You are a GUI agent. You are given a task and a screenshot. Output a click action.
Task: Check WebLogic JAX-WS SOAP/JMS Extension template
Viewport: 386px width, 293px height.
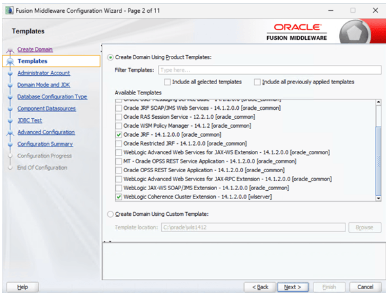(x=119, y=188)
